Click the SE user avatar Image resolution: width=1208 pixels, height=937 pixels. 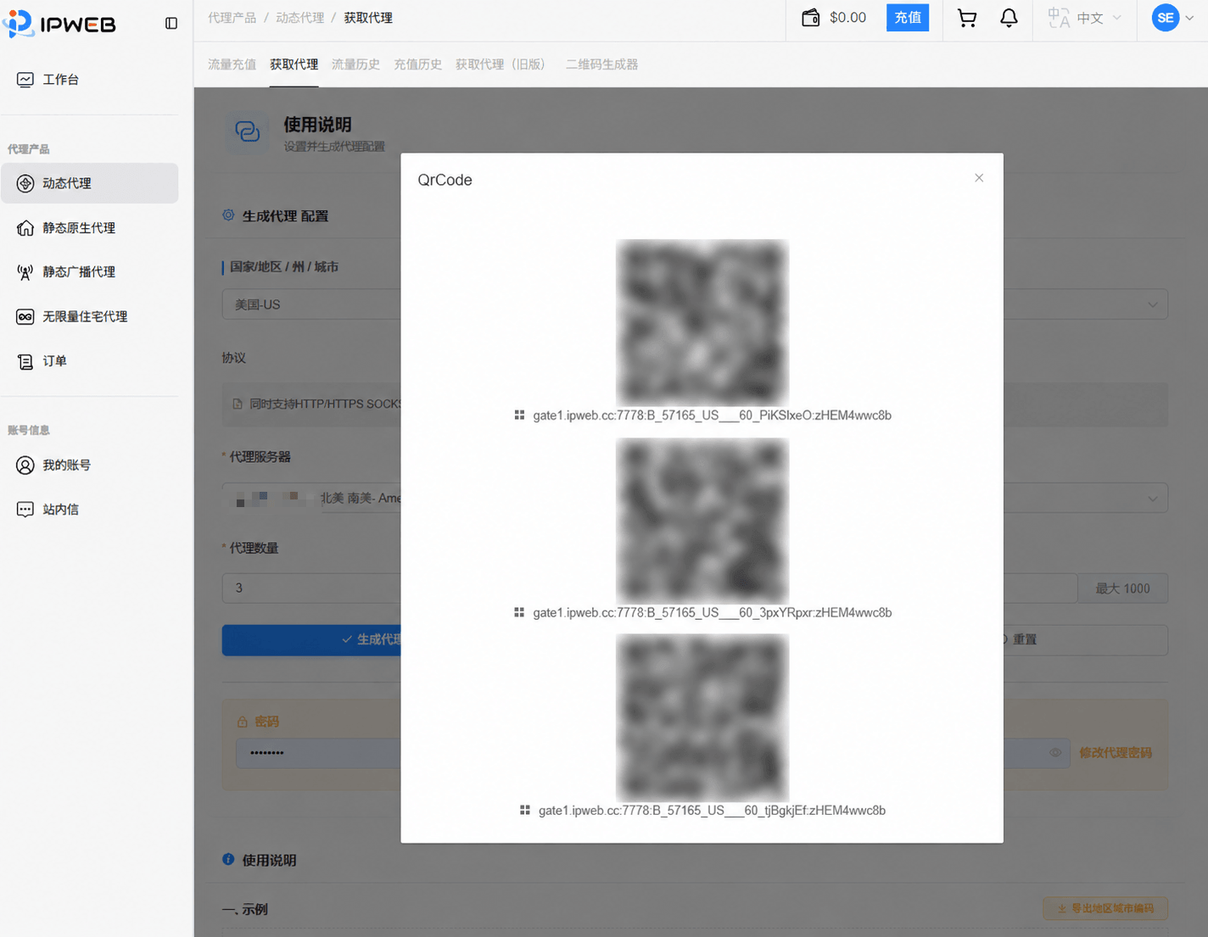pyautogui.click(x=1166, y=18)
